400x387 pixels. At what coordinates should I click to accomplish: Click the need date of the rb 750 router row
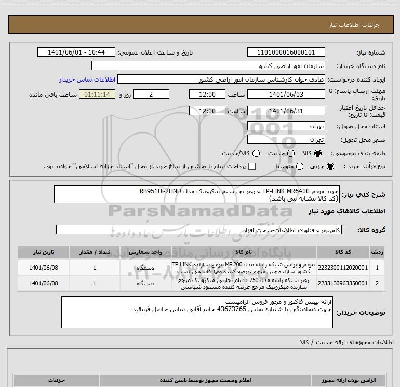point(43,283)
